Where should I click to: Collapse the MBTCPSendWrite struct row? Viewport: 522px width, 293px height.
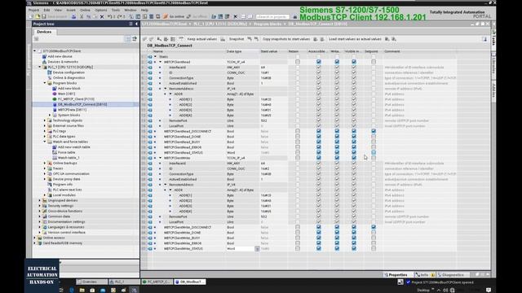pyautogui.click(x=160, y=158)
